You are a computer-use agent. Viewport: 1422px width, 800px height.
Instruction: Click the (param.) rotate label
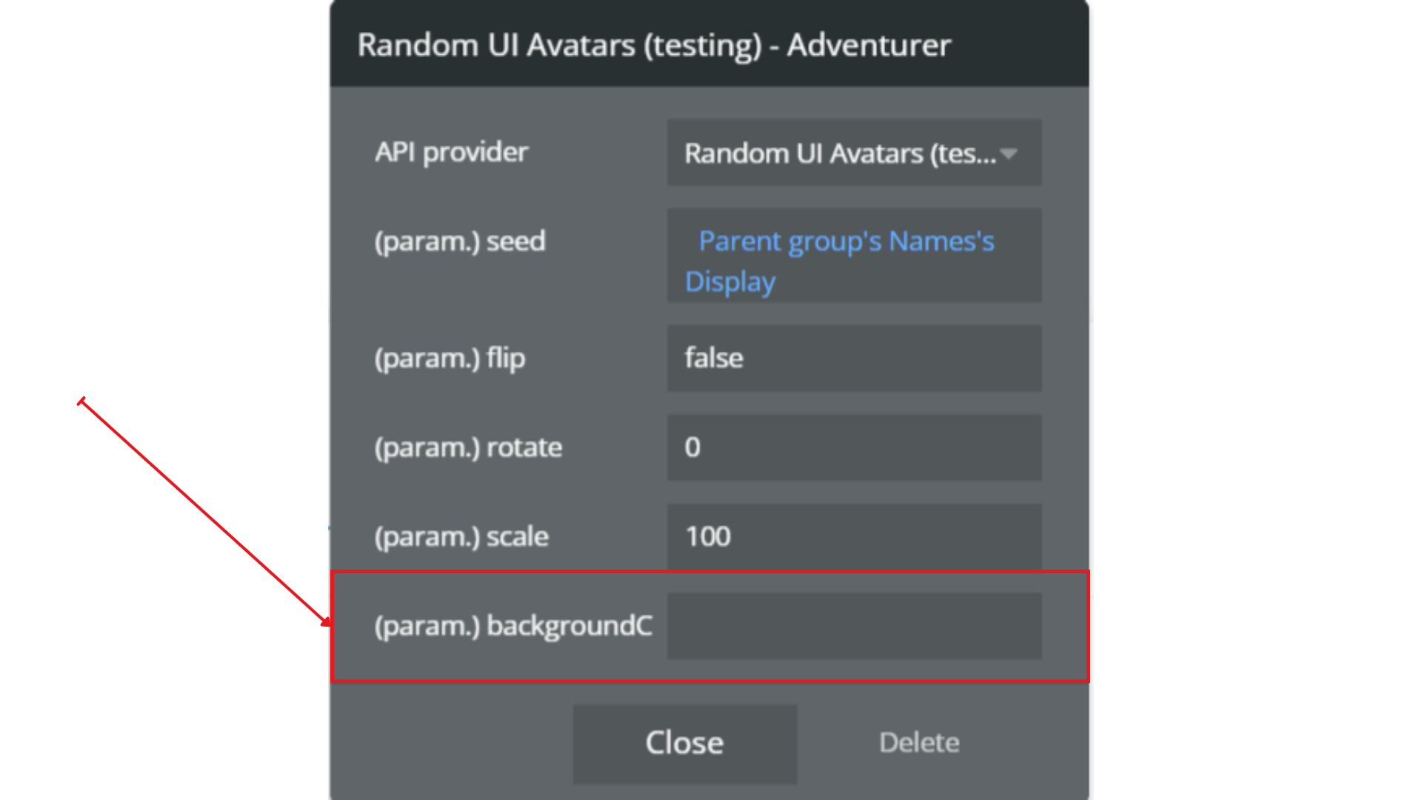(x=468, y=447)
